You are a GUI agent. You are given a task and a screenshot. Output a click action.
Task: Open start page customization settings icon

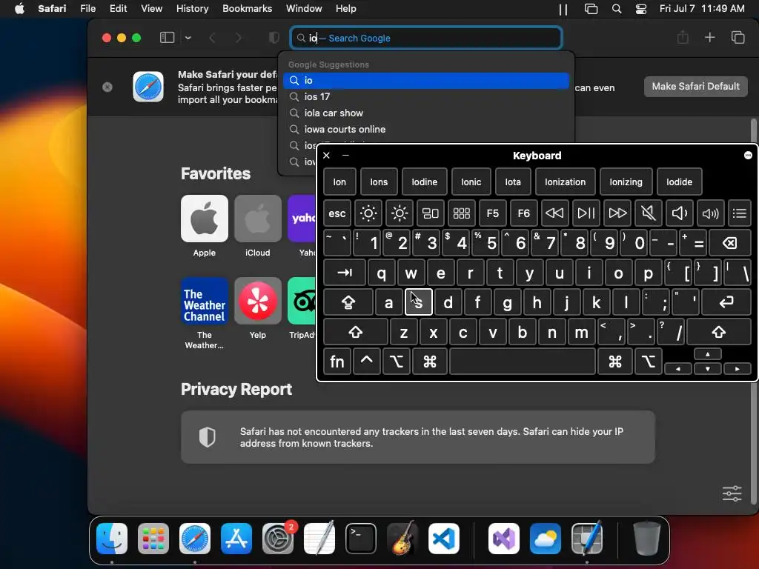point(732,493)
